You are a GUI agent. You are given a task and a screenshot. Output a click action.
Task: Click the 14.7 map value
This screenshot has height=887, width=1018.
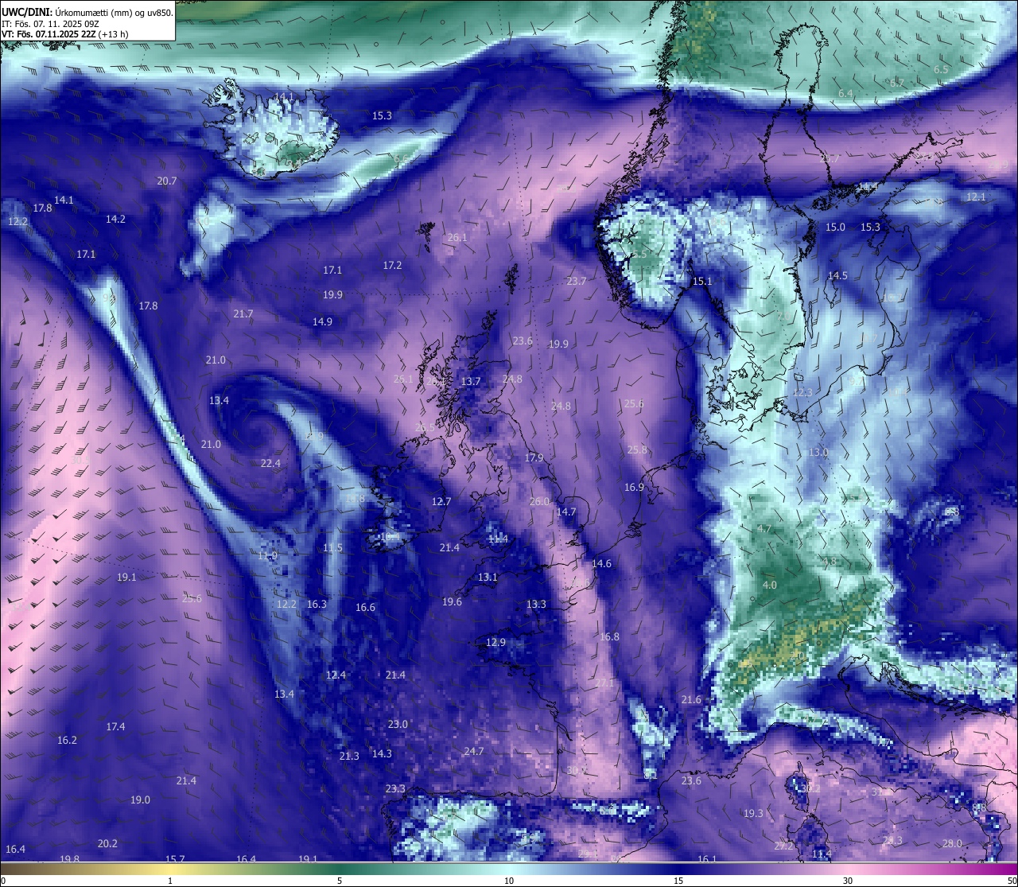565,512
